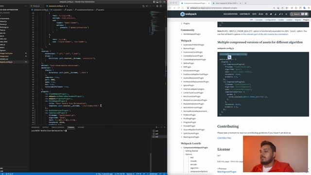Open the Explorer more actions ellipsis

coord(26,6)
